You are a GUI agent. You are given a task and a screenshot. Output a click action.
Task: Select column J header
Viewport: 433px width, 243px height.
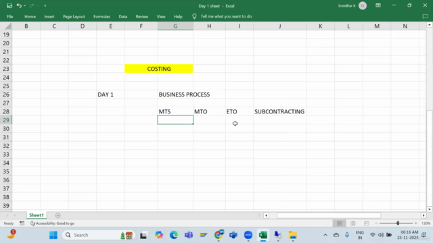point(279,26)
